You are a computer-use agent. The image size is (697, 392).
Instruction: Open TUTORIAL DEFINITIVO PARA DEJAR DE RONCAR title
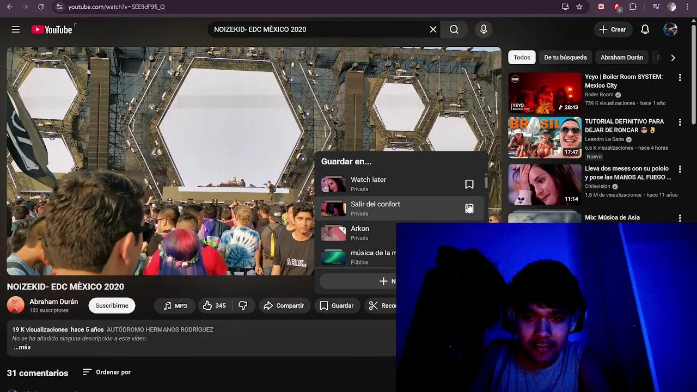pos(625,126)
